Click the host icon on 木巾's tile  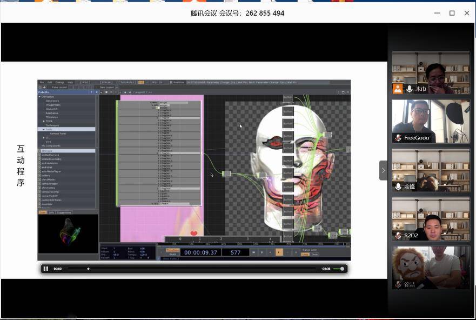[x=397, y=89]
